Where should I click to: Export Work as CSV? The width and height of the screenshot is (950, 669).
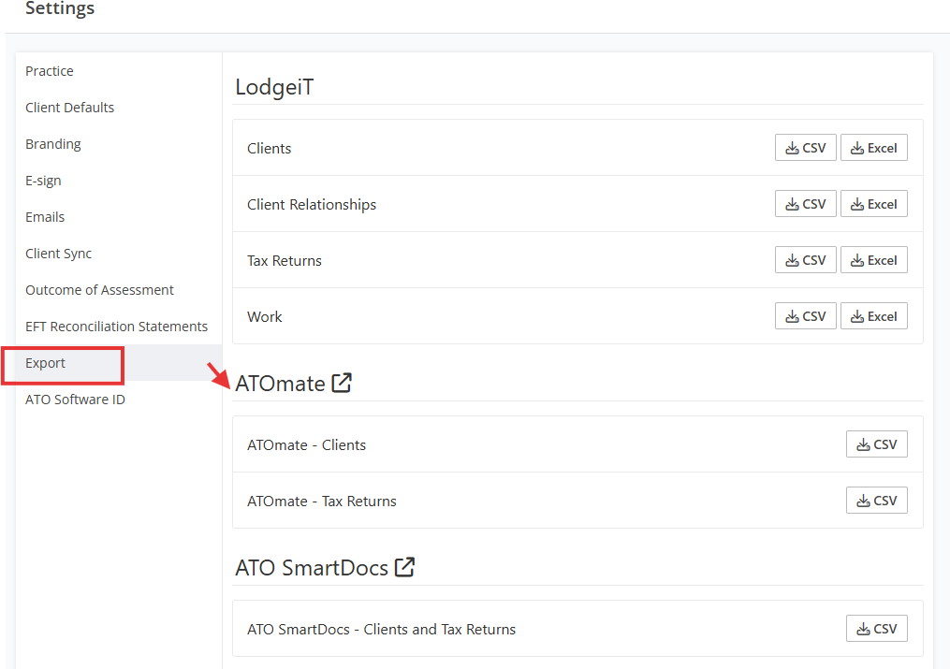point(805,316)
